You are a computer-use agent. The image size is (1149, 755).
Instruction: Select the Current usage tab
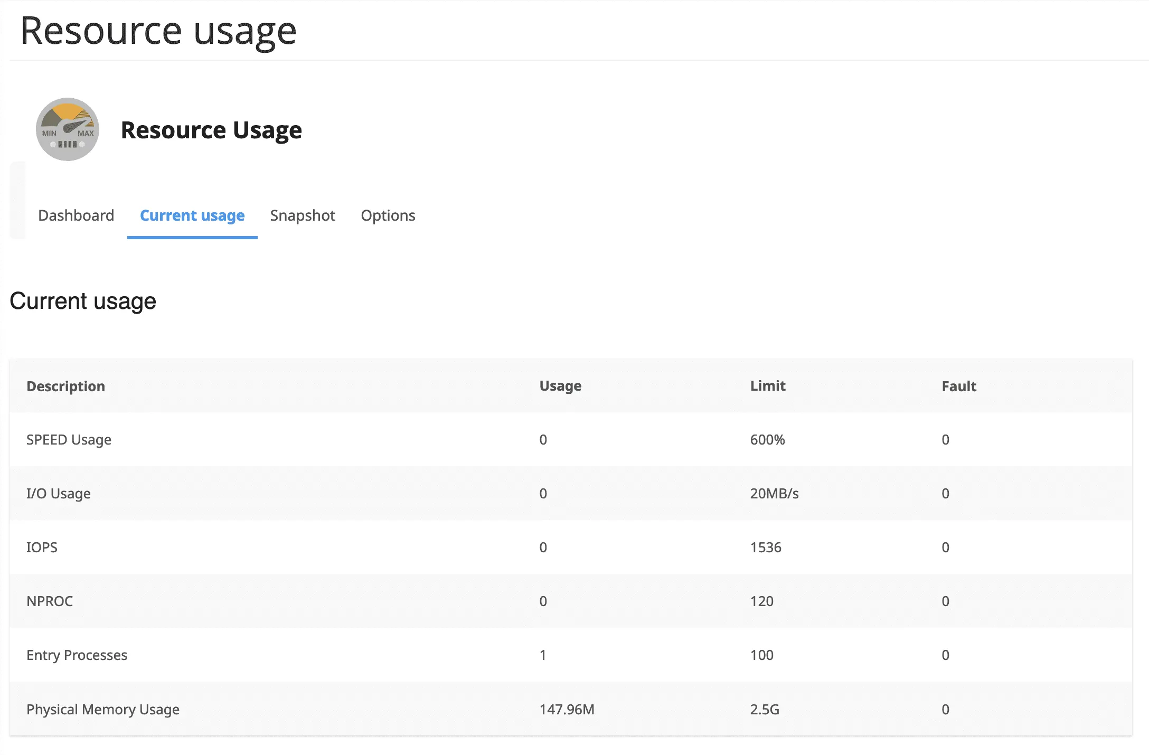[x=192, y=215]
